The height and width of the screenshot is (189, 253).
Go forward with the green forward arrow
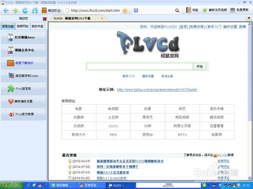point(15,11)
